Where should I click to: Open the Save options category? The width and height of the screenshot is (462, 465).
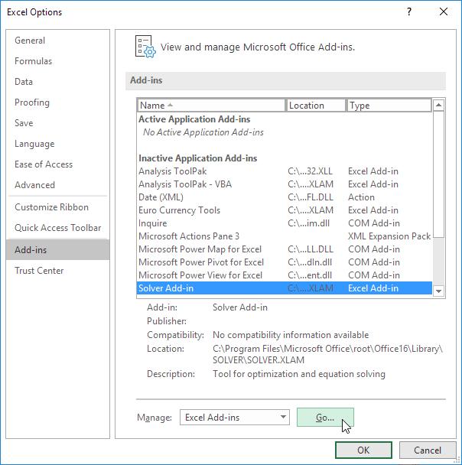(58, 123)
